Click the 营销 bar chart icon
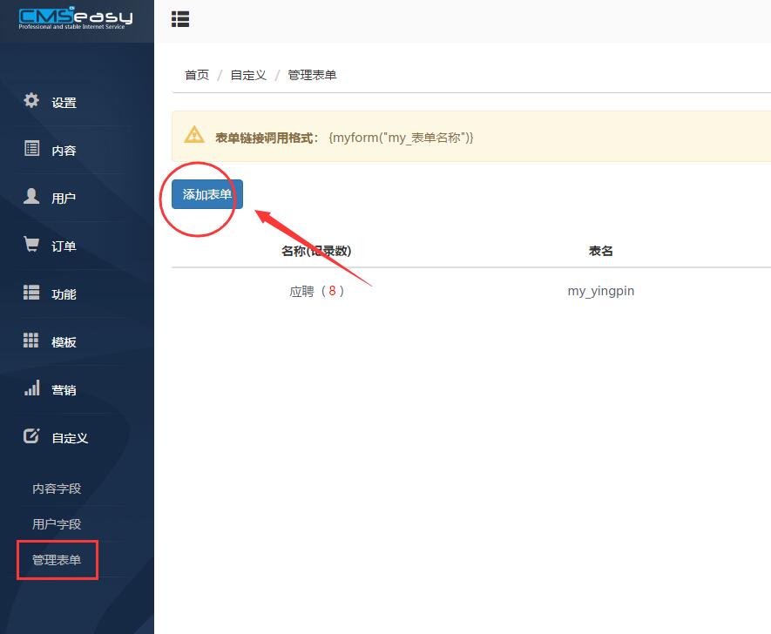Viewport: 771px width, 634px height. tap(31, 388)
